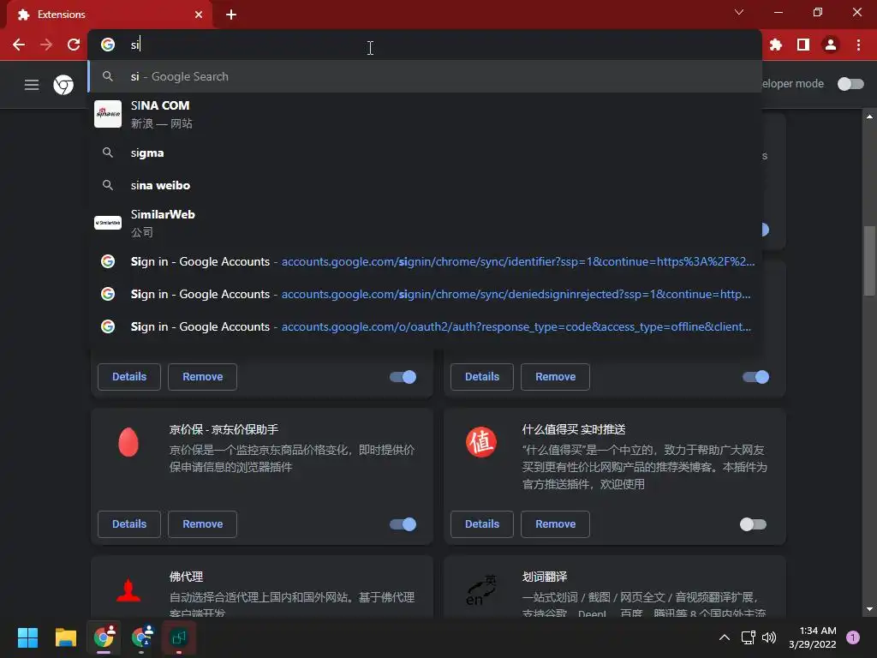Click the SimilarWeb suggestion logo

[108, 223]
